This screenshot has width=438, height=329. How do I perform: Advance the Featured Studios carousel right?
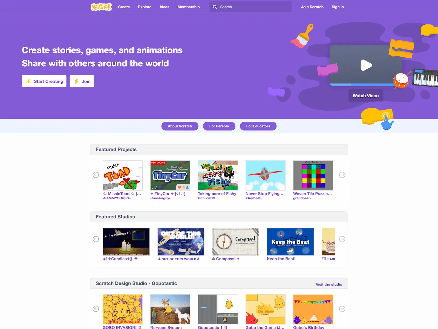(342, 239)
